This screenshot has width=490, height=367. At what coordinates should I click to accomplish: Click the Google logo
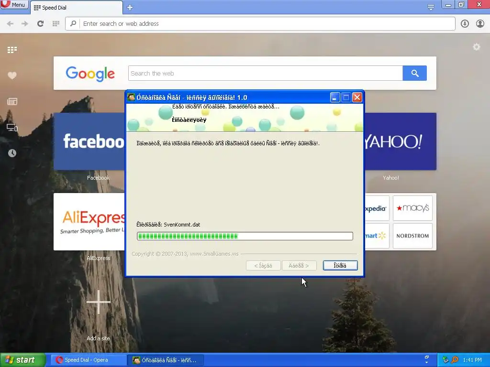[x=90, y=74]
